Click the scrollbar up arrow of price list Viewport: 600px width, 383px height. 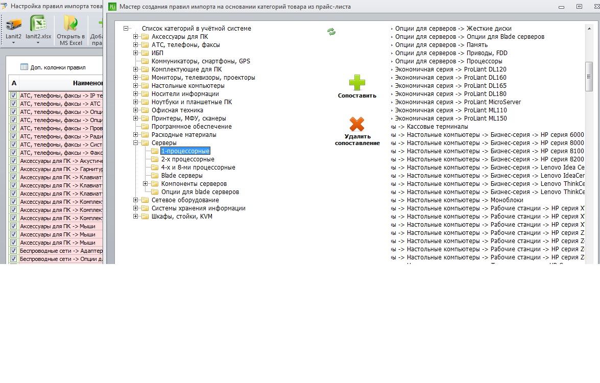pyautogui.click(x=589, y=29)
